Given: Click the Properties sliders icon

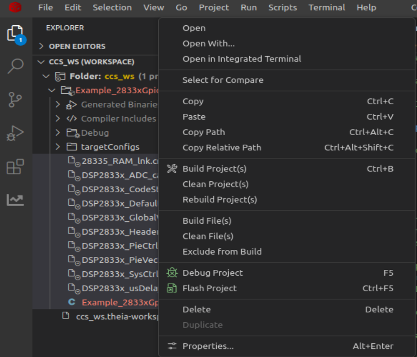Looking at the screenshot, I should tap(172, 346).
